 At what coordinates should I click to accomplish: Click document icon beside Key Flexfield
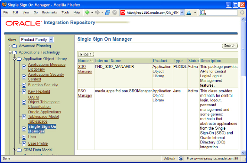pos(24,91)
